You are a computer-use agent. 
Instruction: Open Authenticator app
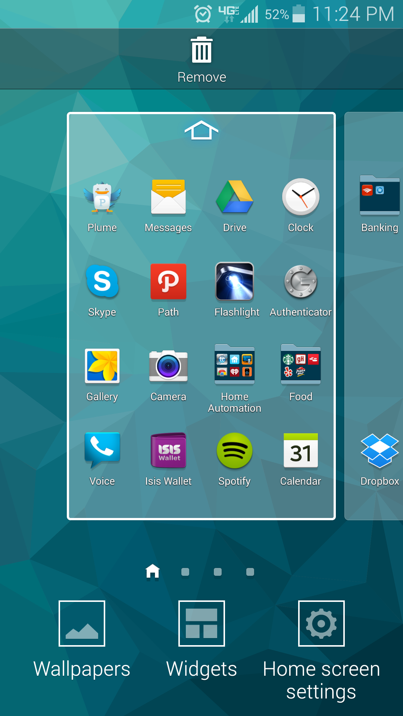tap(301, 282)
